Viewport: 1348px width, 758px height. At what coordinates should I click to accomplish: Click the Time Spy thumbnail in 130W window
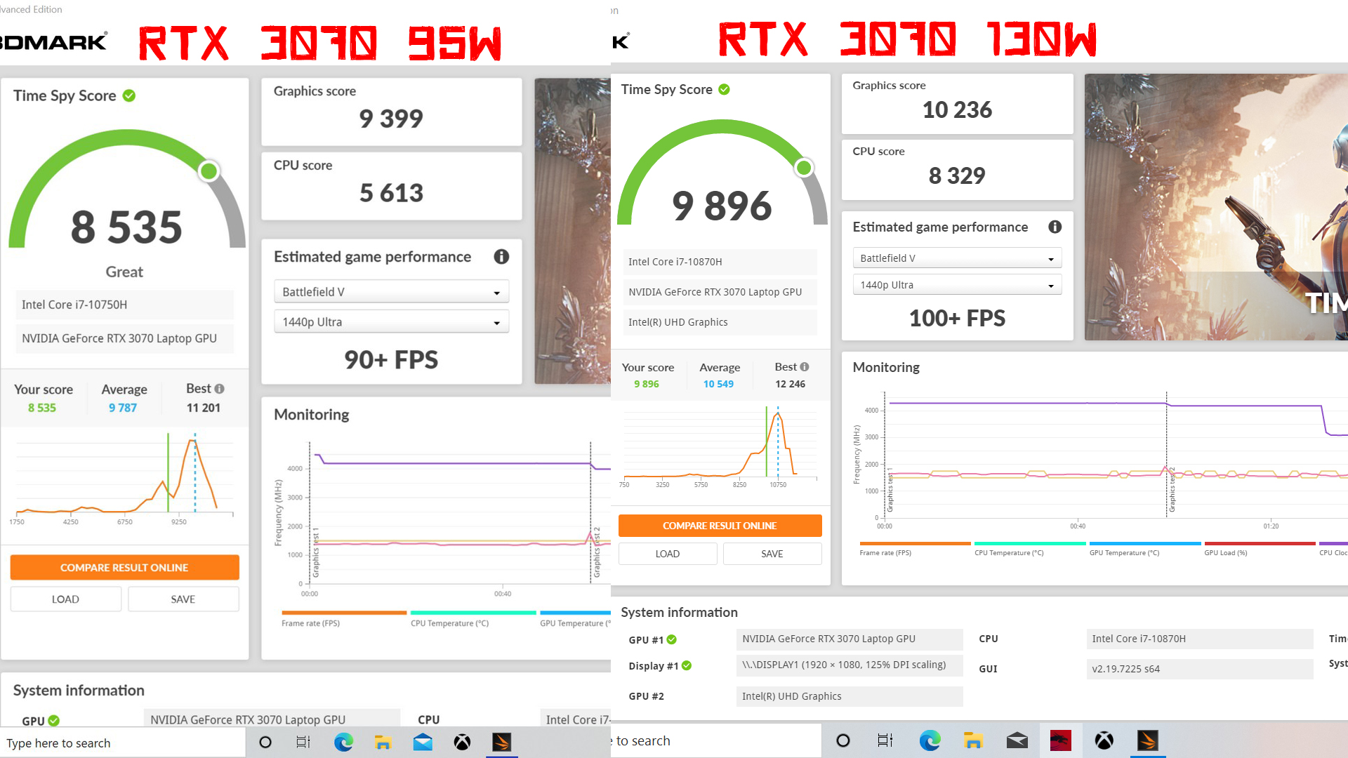pyautogui.click(x=1216, y=207)
